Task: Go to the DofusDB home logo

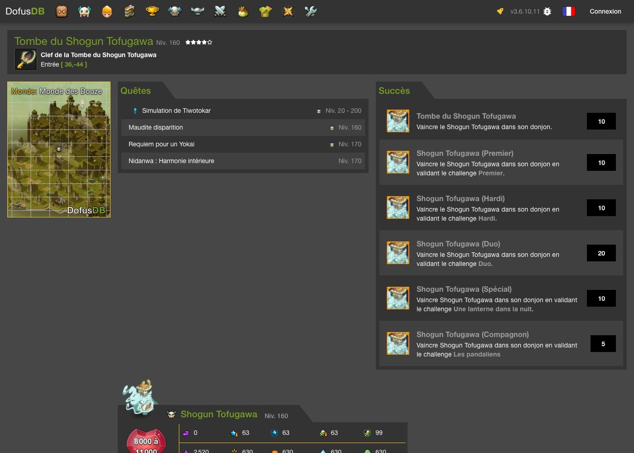Action: tap(25, 11)
